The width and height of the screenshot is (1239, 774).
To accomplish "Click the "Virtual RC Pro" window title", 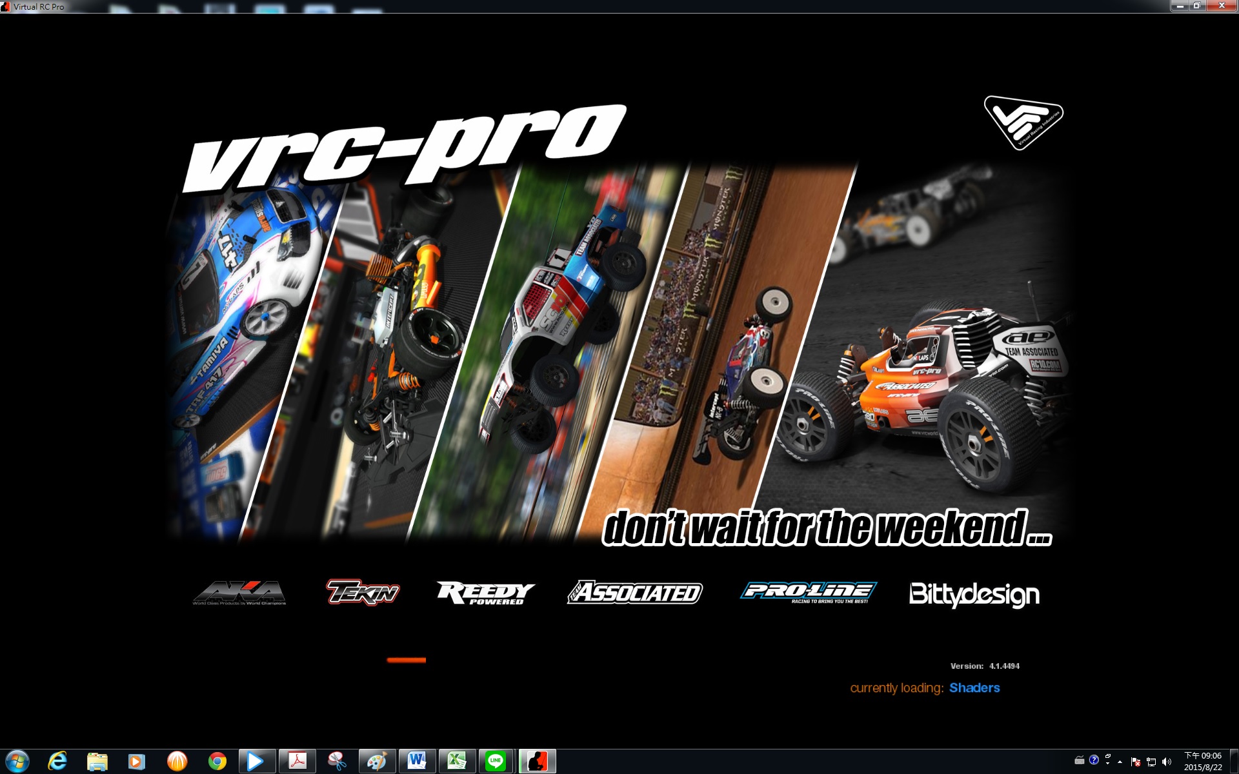I will (x=39, y=6).
